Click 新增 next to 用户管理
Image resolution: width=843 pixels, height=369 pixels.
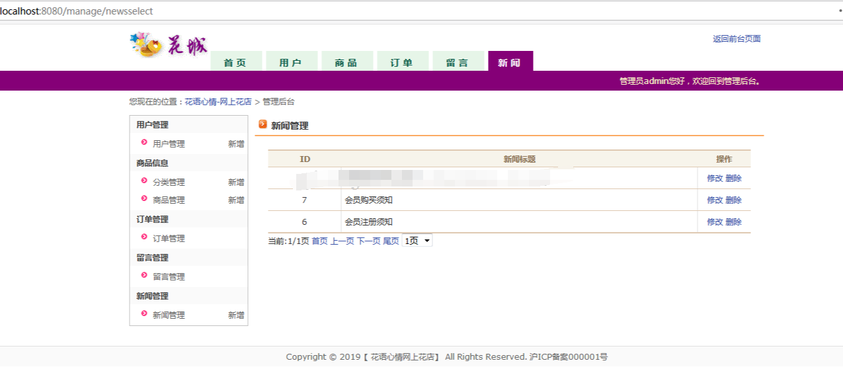point(236,143)
